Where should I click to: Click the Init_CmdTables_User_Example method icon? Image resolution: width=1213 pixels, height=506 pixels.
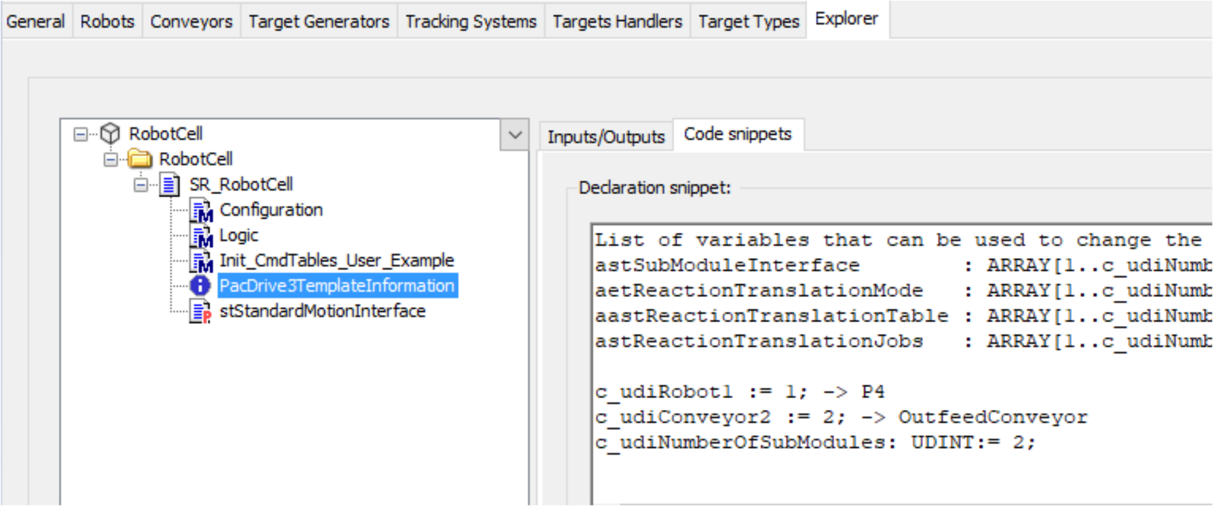click(201, 260)
